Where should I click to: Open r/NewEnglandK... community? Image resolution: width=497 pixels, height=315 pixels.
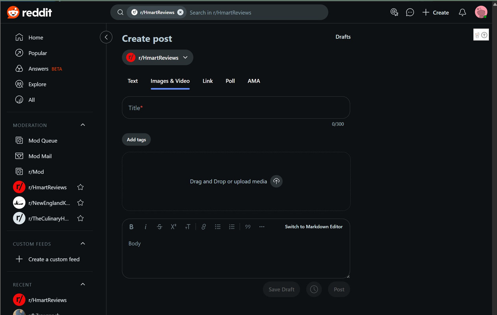click(49, 203)
